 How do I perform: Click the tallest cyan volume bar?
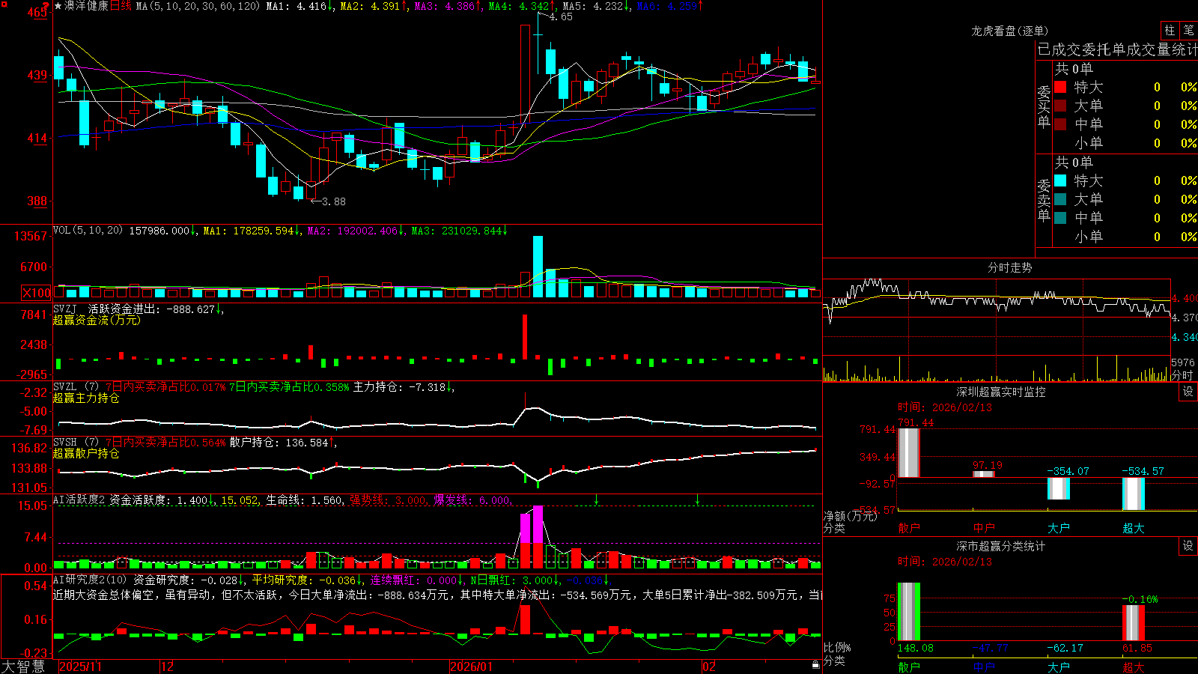pyautogui.click(x=538, y=267)
